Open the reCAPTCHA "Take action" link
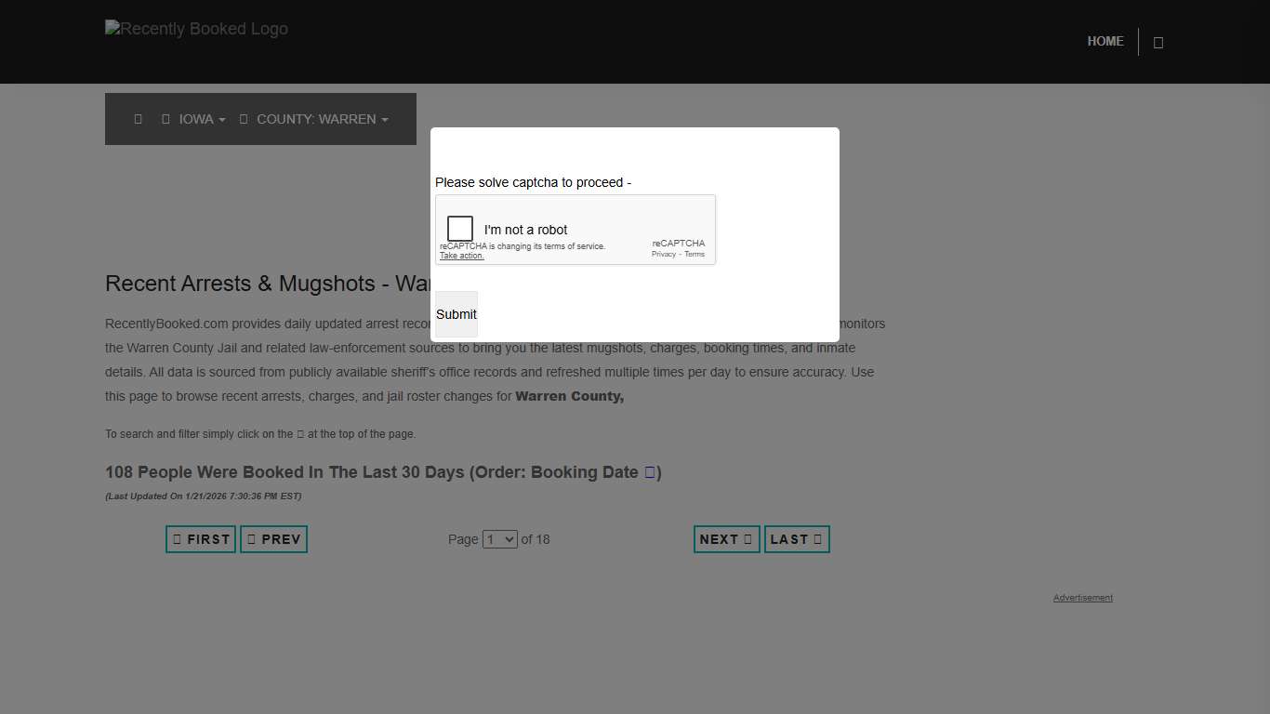Screen dimensions: 1270x714 [462, 256]
